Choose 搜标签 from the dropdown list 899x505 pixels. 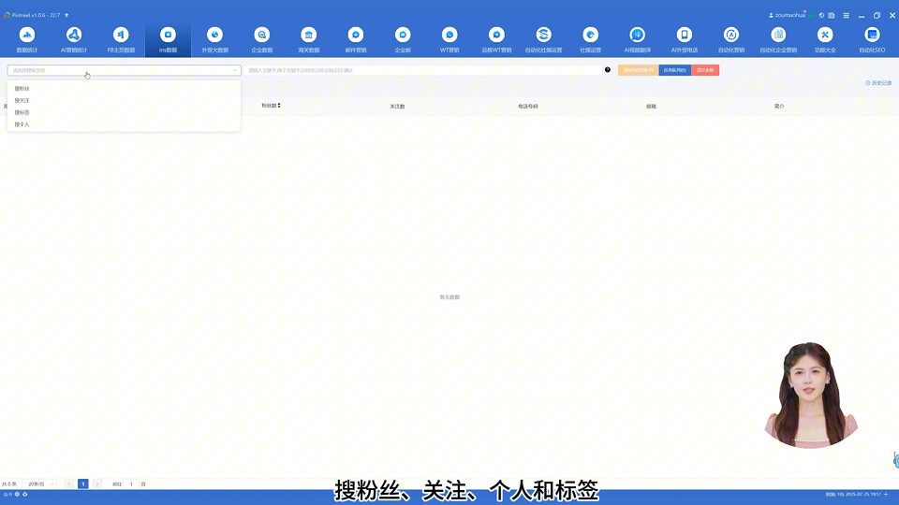(x=124, y=112)
